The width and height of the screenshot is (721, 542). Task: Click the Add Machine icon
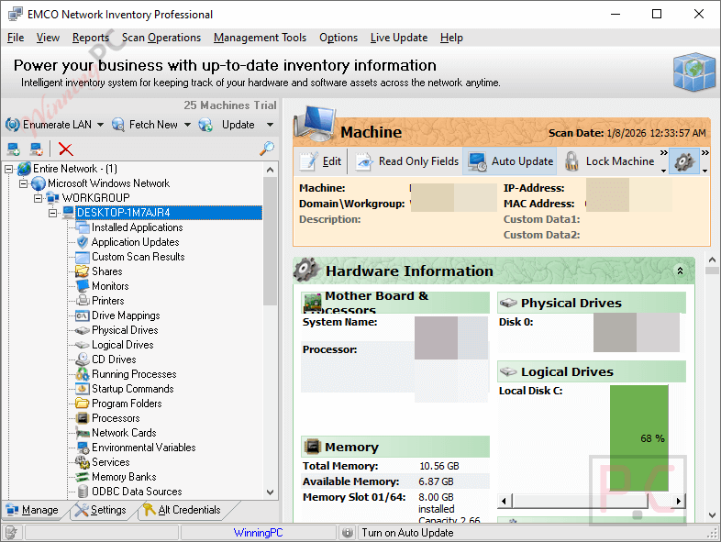[14, 149]
